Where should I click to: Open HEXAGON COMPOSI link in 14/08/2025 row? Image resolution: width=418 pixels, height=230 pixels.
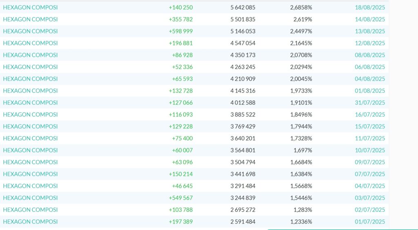pos(30,20)
